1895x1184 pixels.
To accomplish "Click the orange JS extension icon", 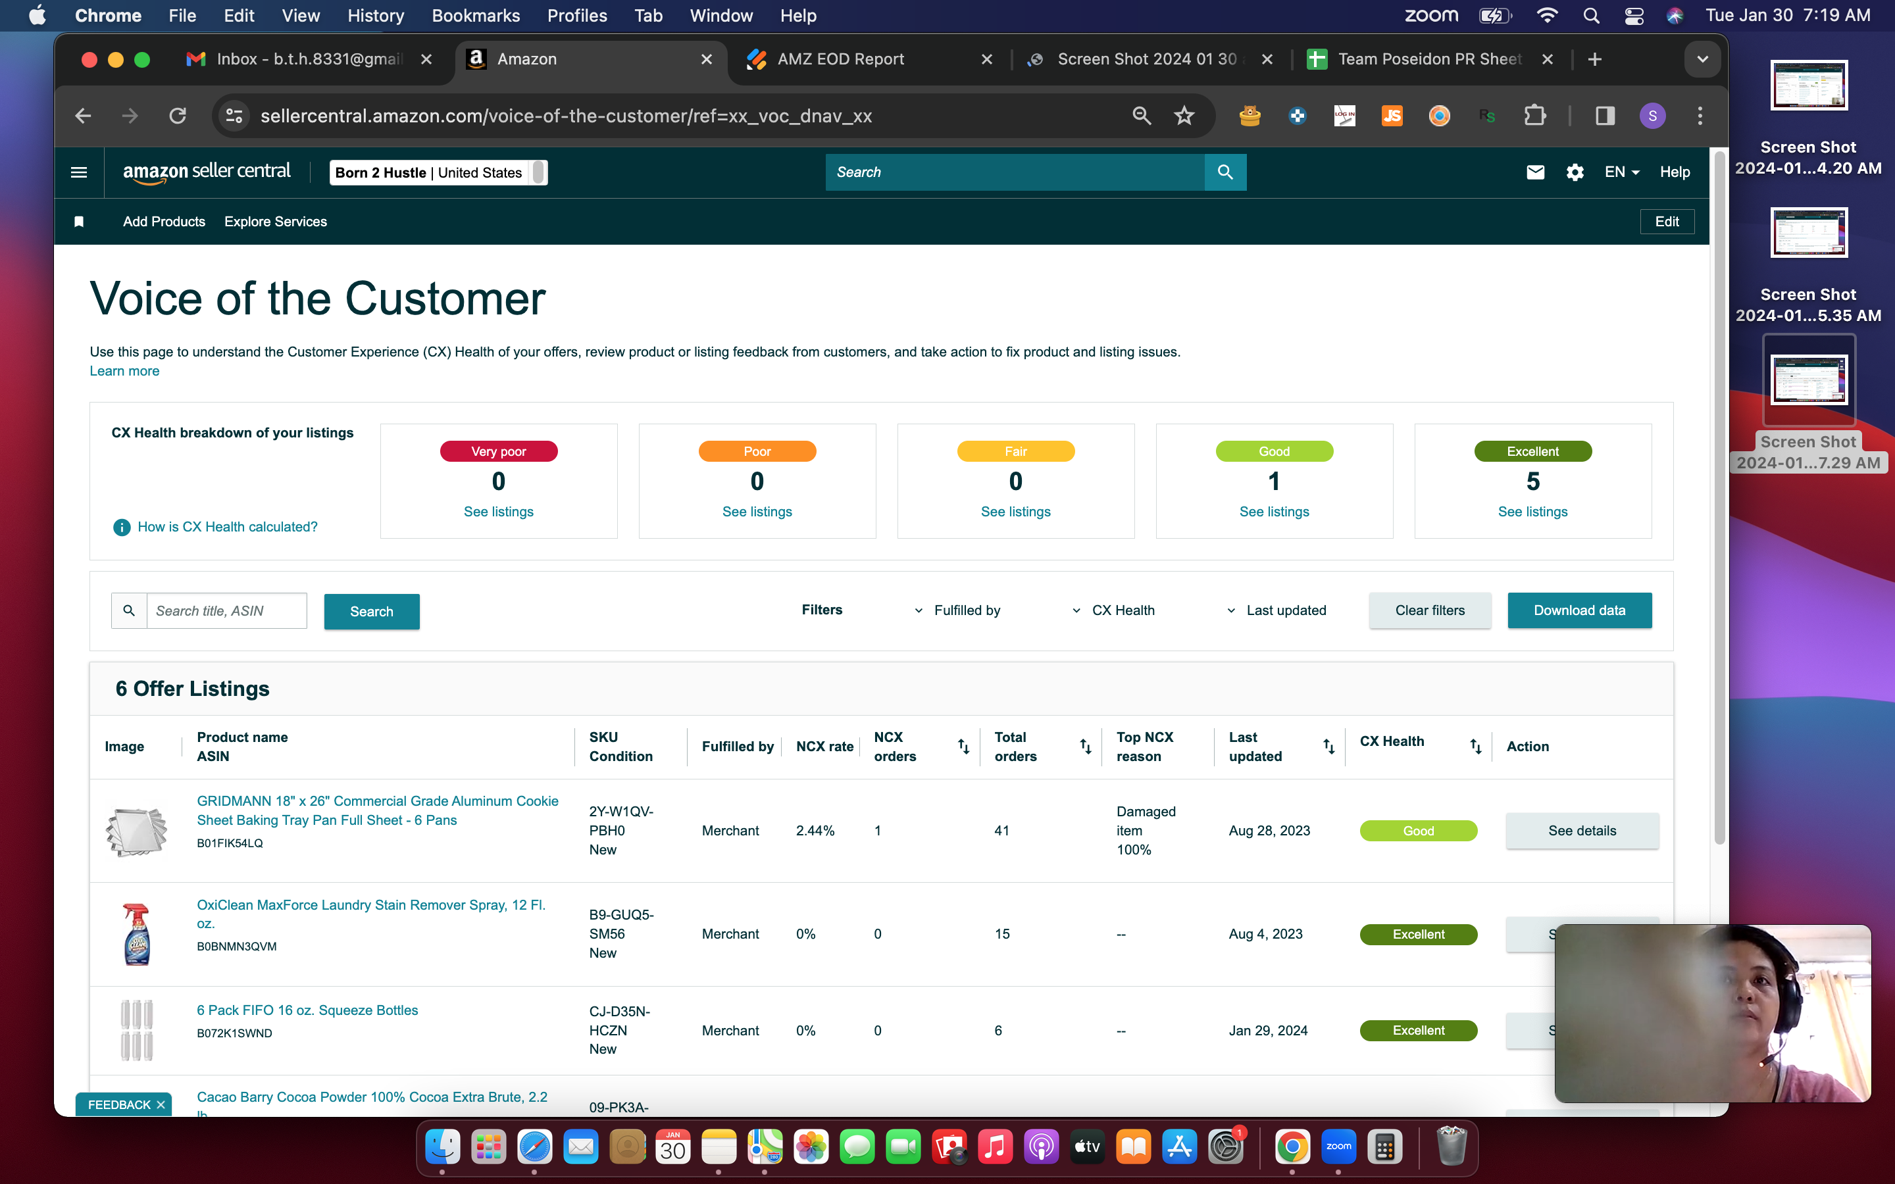I will pyautogui.click(x=1392, y=116).
